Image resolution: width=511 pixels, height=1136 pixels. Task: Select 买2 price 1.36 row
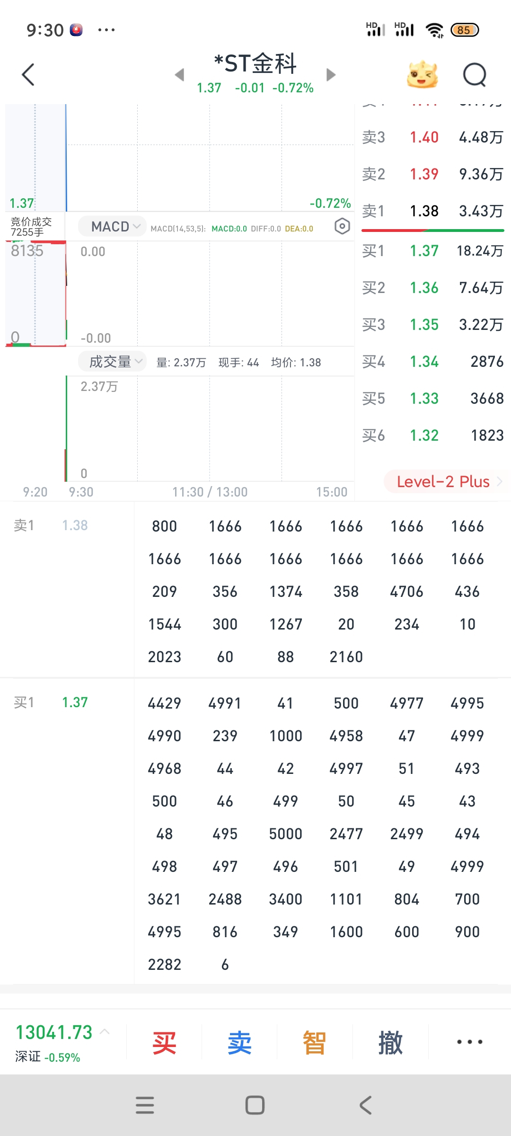433,288
